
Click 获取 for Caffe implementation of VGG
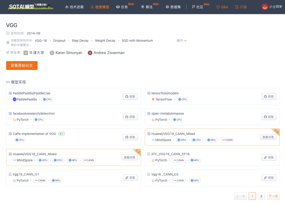pos(130,137)
